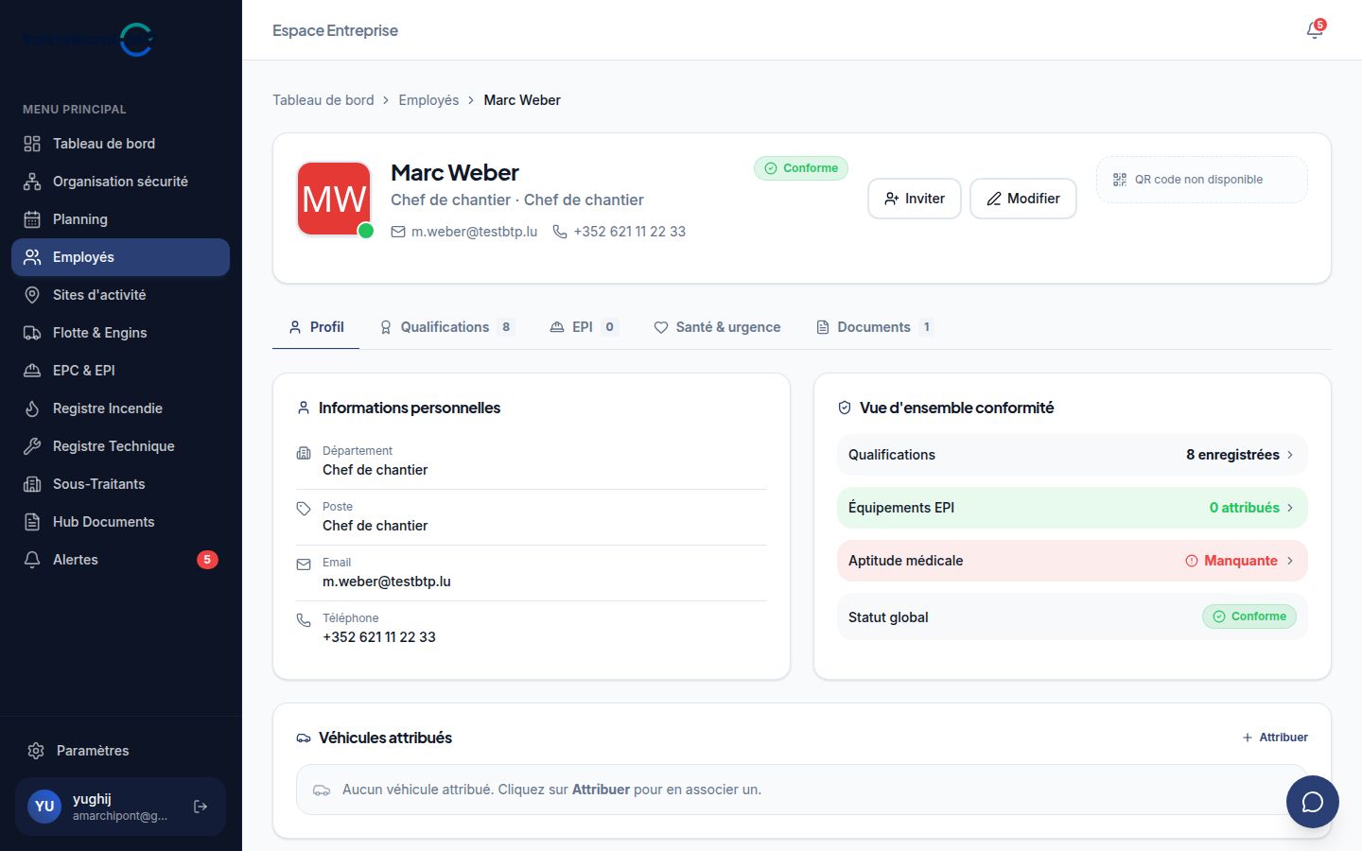The width and height of the screenshot is (1362, 851).
Task: Click the Conforme badge in the profile header
Action: [801, 168]
